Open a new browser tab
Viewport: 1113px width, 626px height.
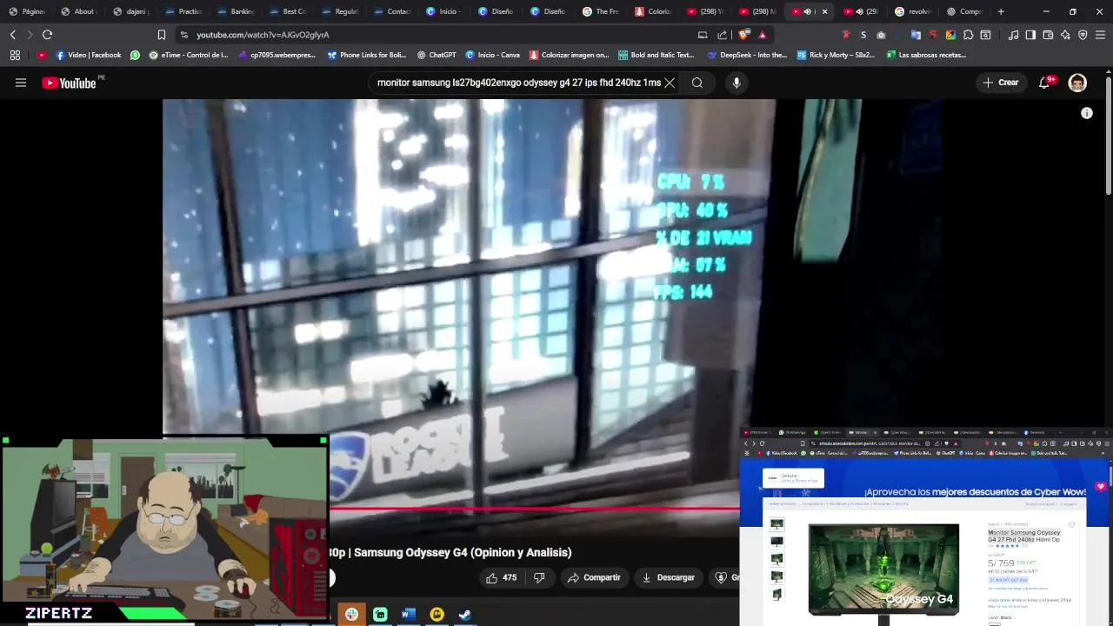tap(1001, 11)
